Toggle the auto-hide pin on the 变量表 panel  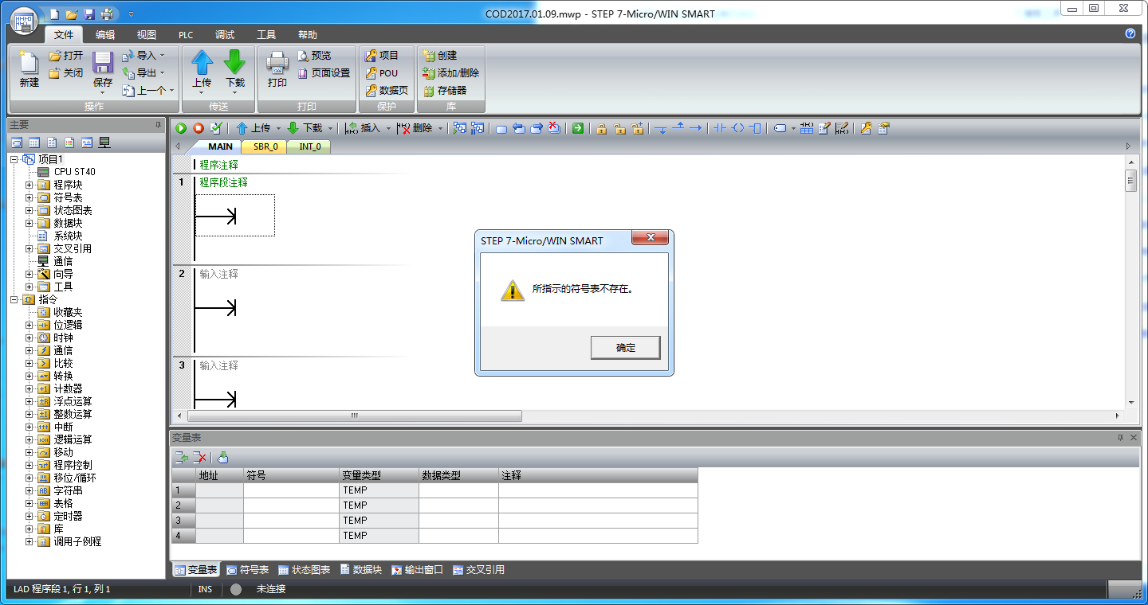tap(1120, 438)
